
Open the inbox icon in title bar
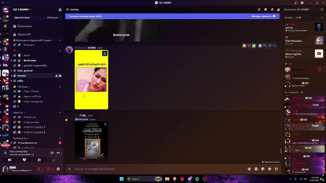pos(296,3)
